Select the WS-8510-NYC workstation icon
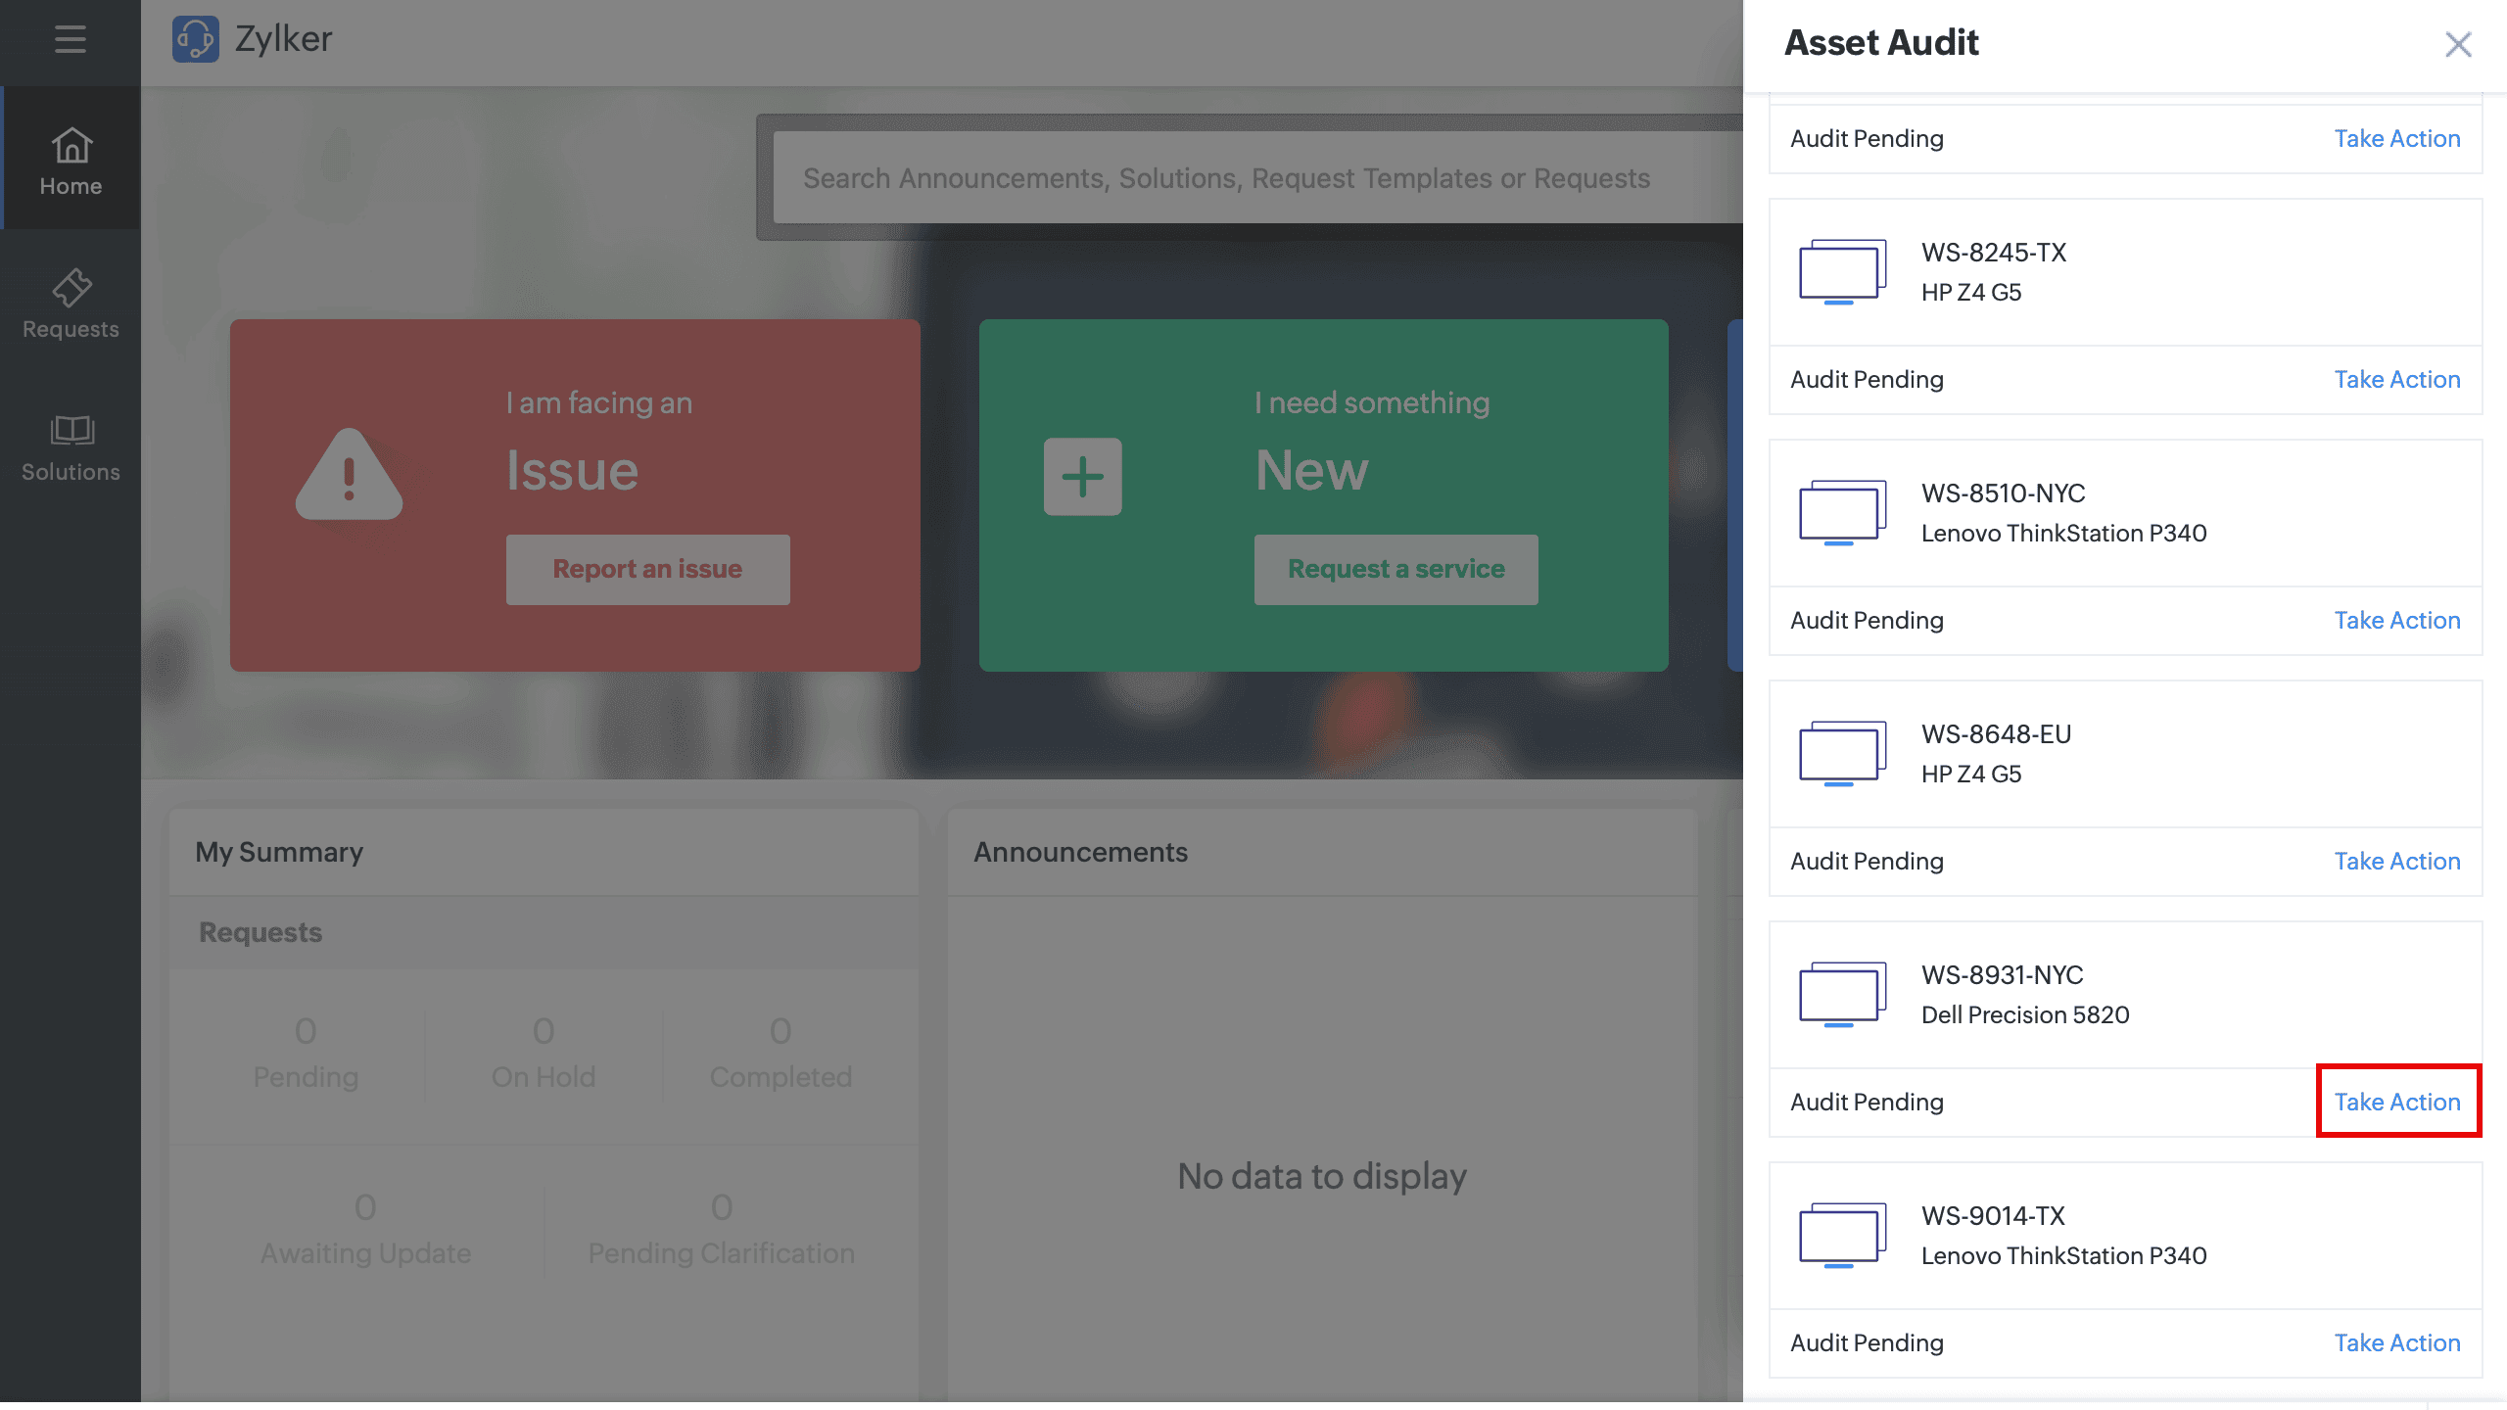Image resolution: width=2507 pixels, height=1410 pixels. (1841, 512)
